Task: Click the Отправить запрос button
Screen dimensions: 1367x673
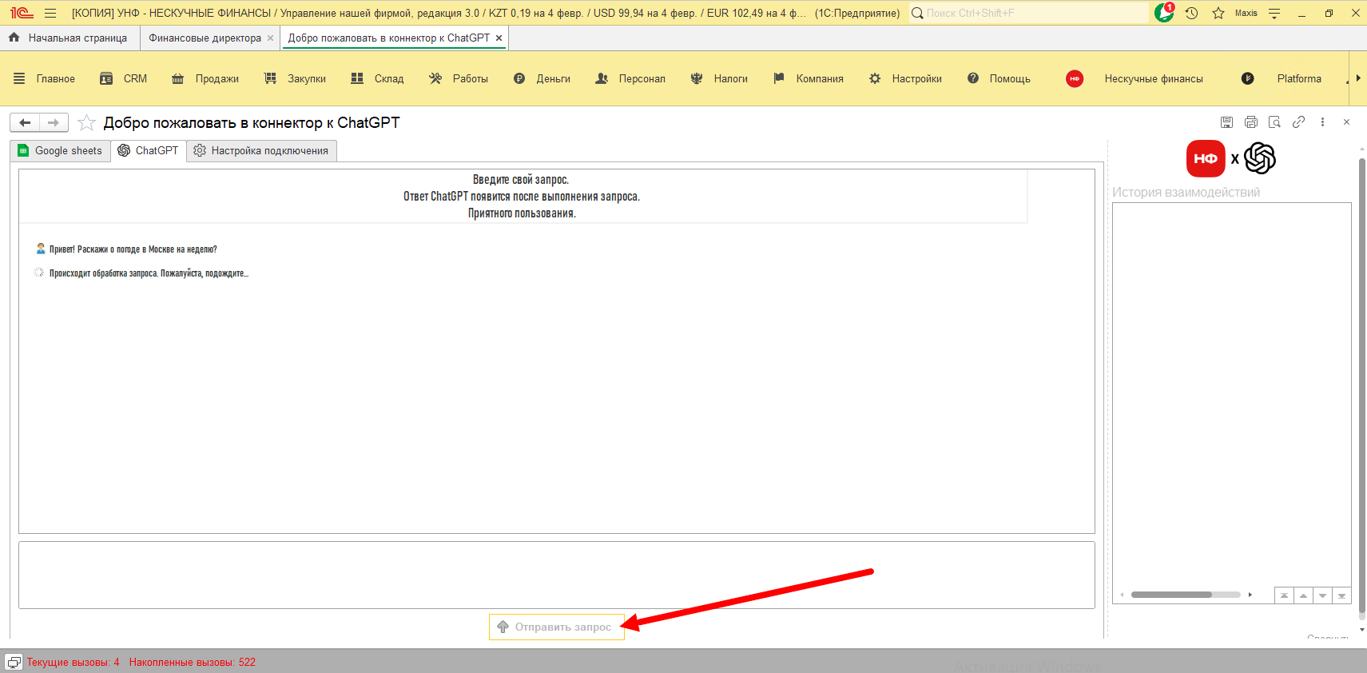Action: click(x=556, y=627)
